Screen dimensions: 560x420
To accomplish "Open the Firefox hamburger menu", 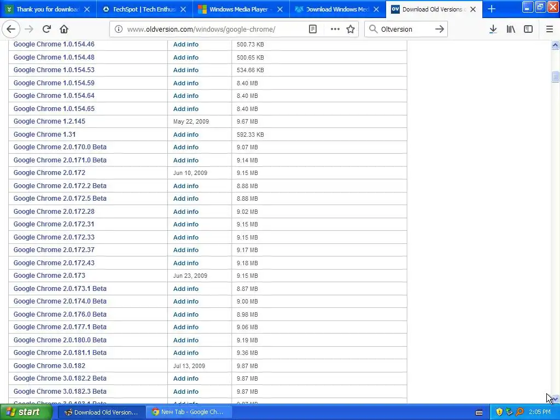I will pyautogui.click(x=550, y=29).
